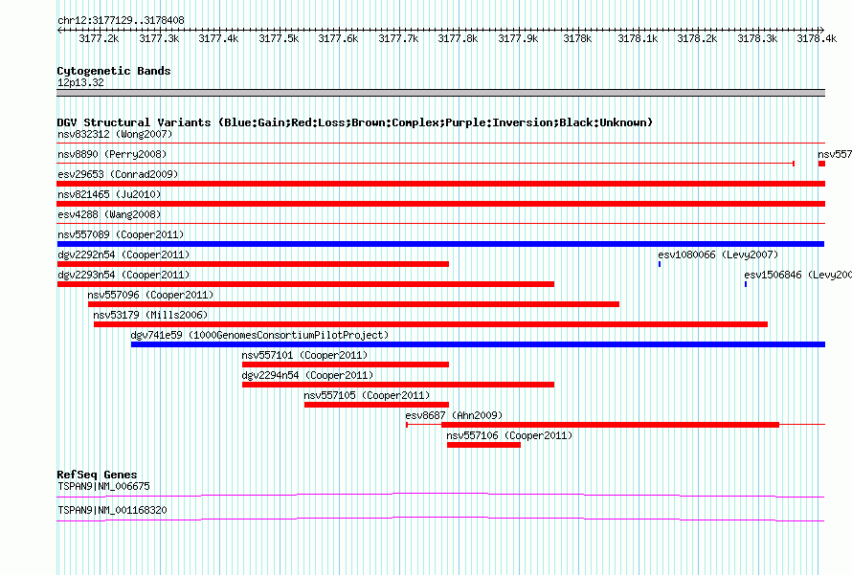
Task: Open the nsv557105 (Cooper2011) label
Action: coord(367,395)
